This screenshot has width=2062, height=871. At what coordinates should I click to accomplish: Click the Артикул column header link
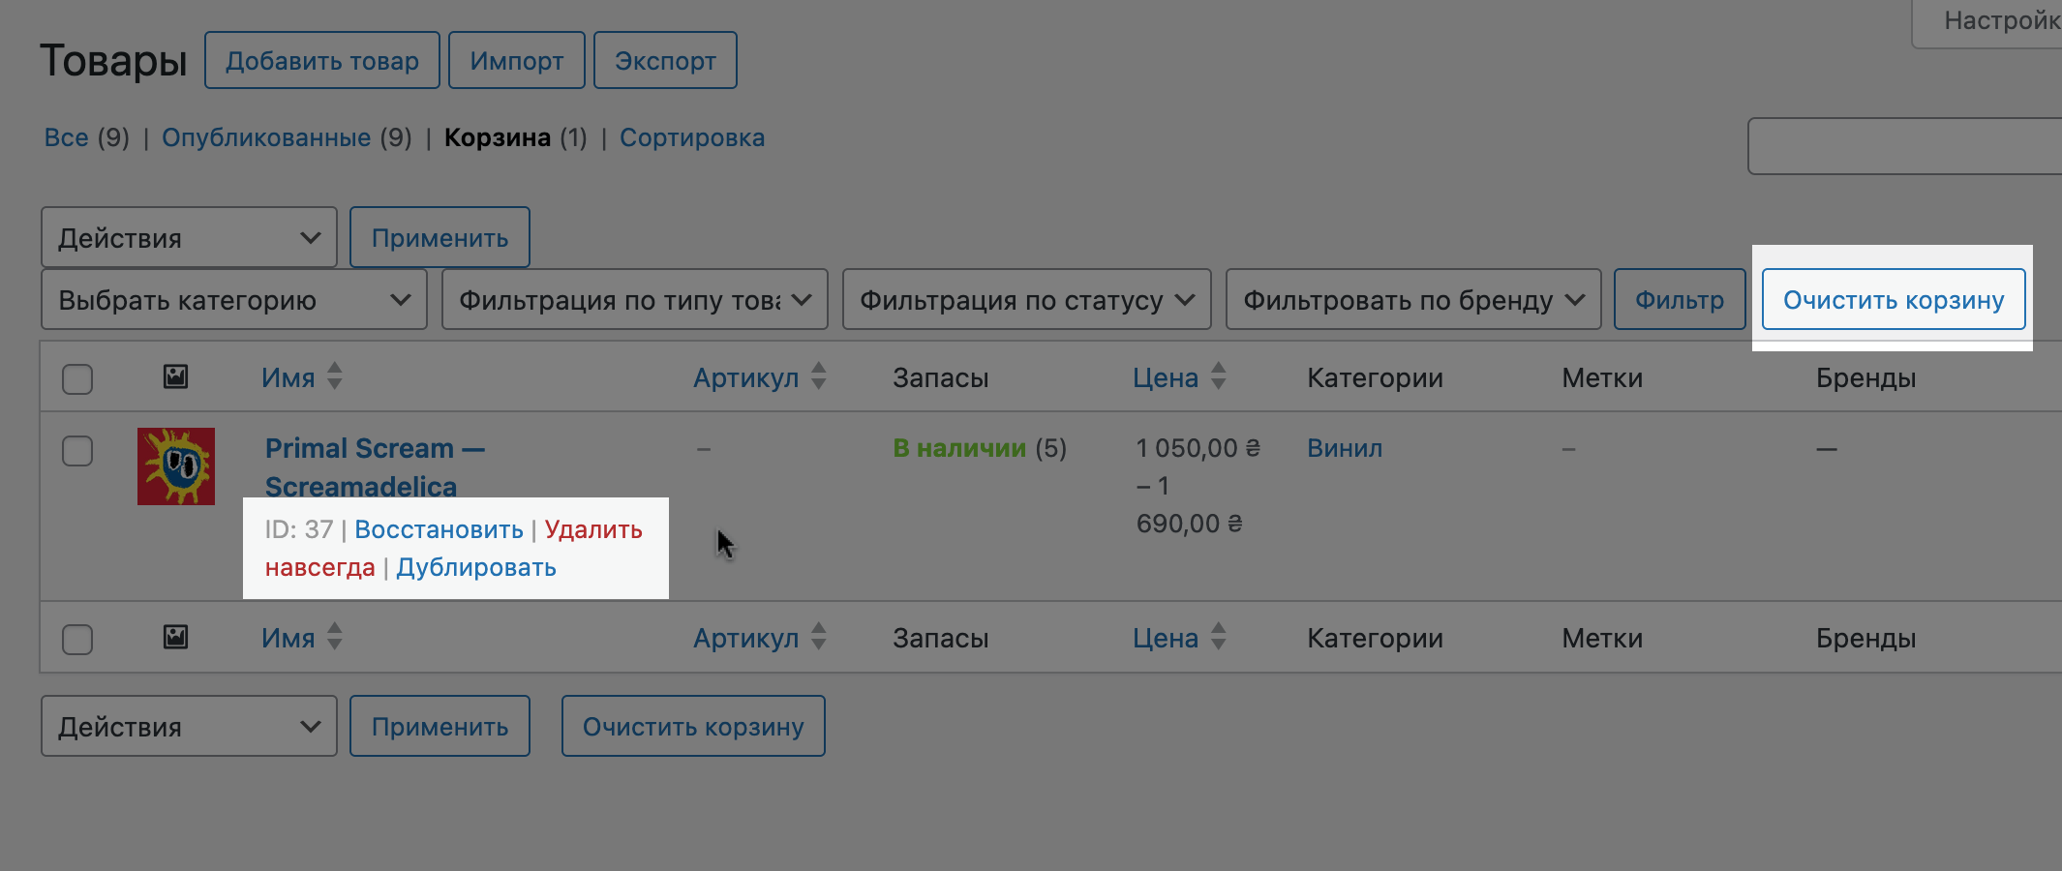pyautogui.click(x=745, y=377)
